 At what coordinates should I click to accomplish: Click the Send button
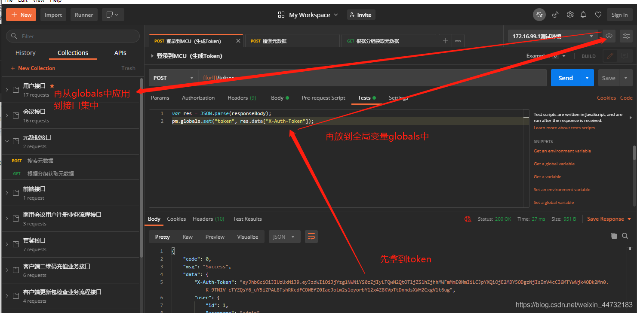tap(566, 78)
